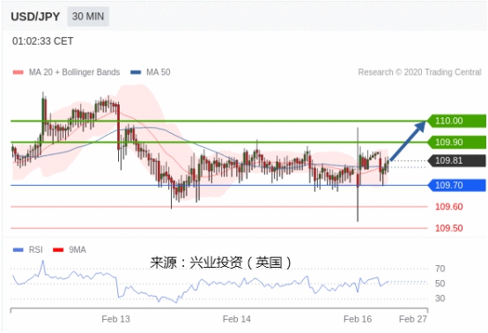488x333 pixels.
Task: Click the RSI 50 level label
Action: click(x=440, y=284)
